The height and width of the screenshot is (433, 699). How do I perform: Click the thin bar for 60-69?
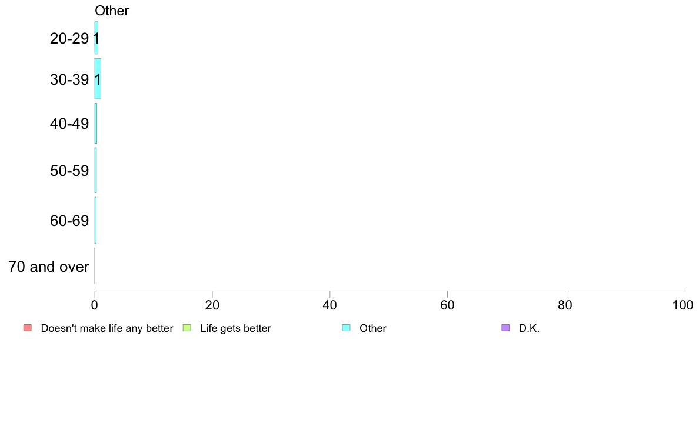(x=95, y=220)
